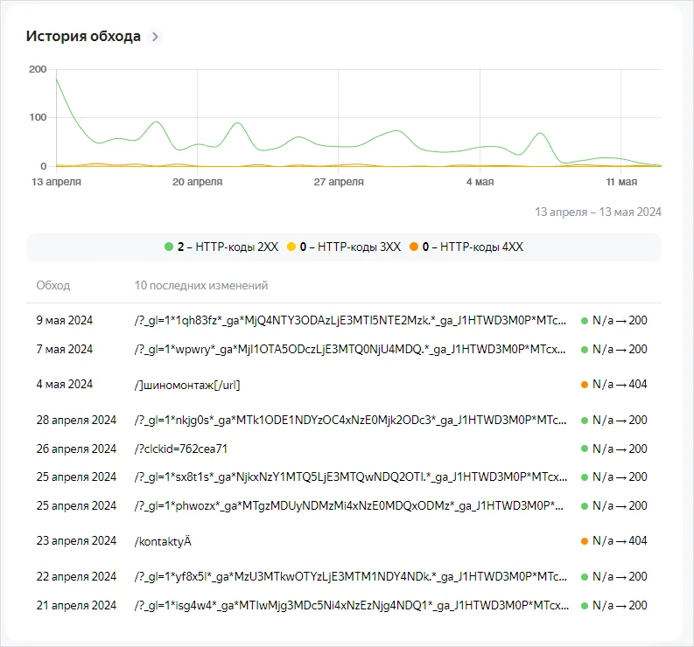
Task: Expand История обхода chevron arrow
Action: point(156,37)
